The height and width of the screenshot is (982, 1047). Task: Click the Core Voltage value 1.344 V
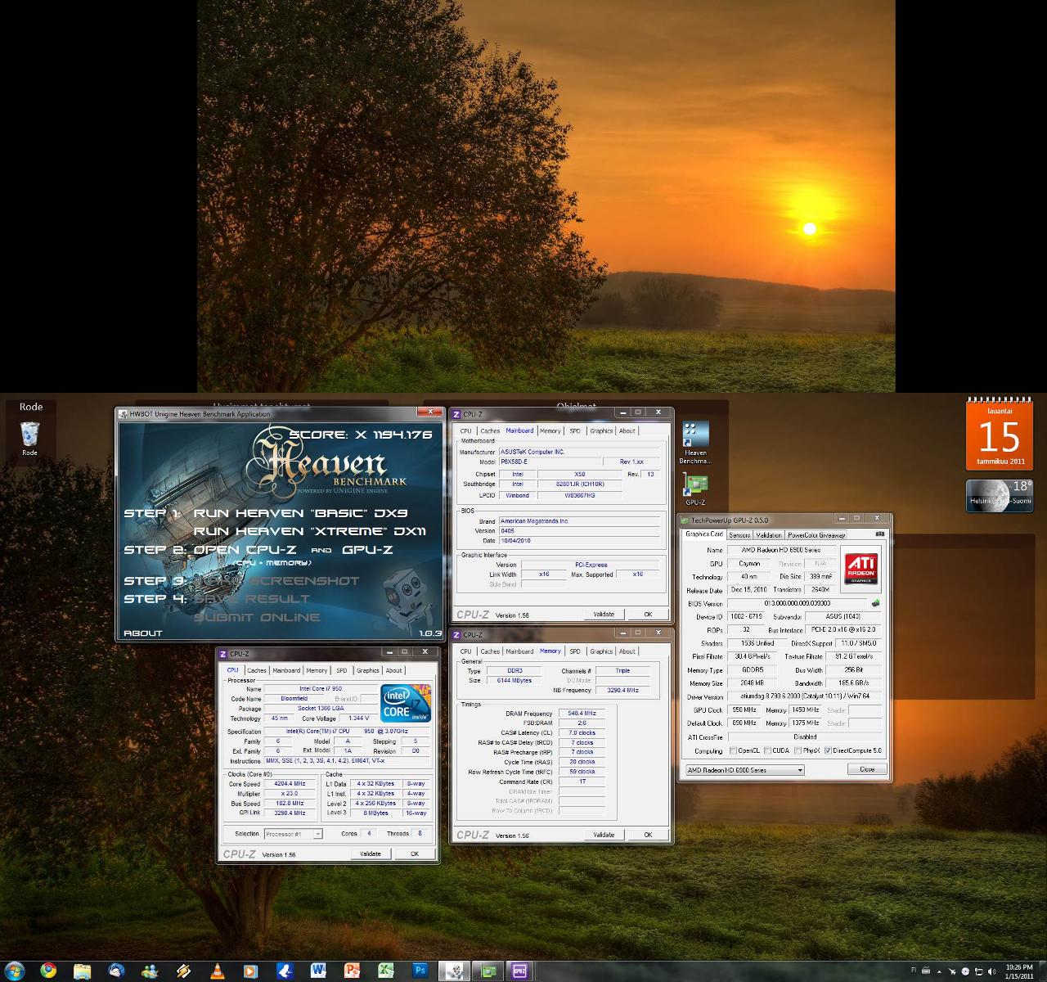point(359,718)
